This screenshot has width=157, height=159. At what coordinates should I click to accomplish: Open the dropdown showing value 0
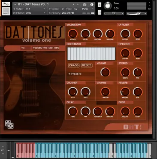(26, 48)
